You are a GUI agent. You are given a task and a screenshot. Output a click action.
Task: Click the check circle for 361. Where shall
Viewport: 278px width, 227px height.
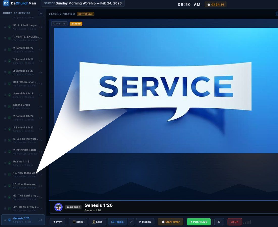coord(9,83)
